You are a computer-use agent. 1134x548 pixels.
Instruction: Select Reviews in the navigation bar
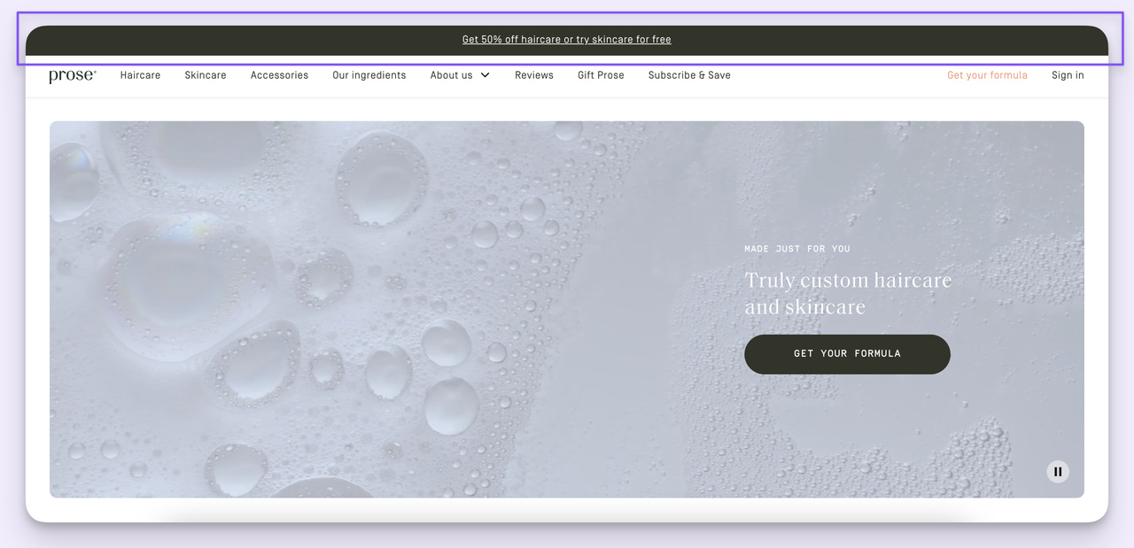(x=534, y=75)
